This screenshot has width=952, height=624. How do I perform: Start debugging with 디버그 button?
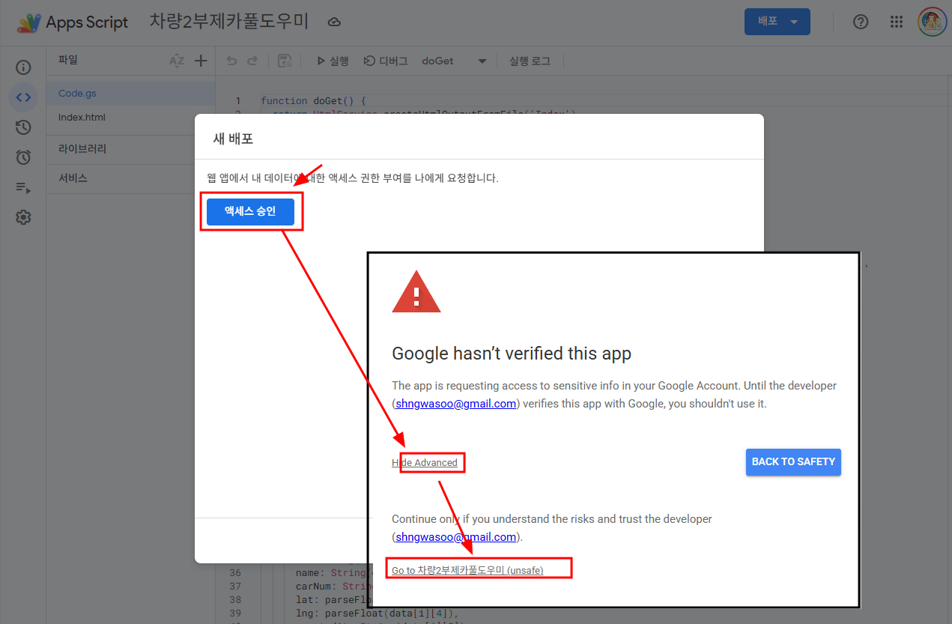(x=386, y=61)
